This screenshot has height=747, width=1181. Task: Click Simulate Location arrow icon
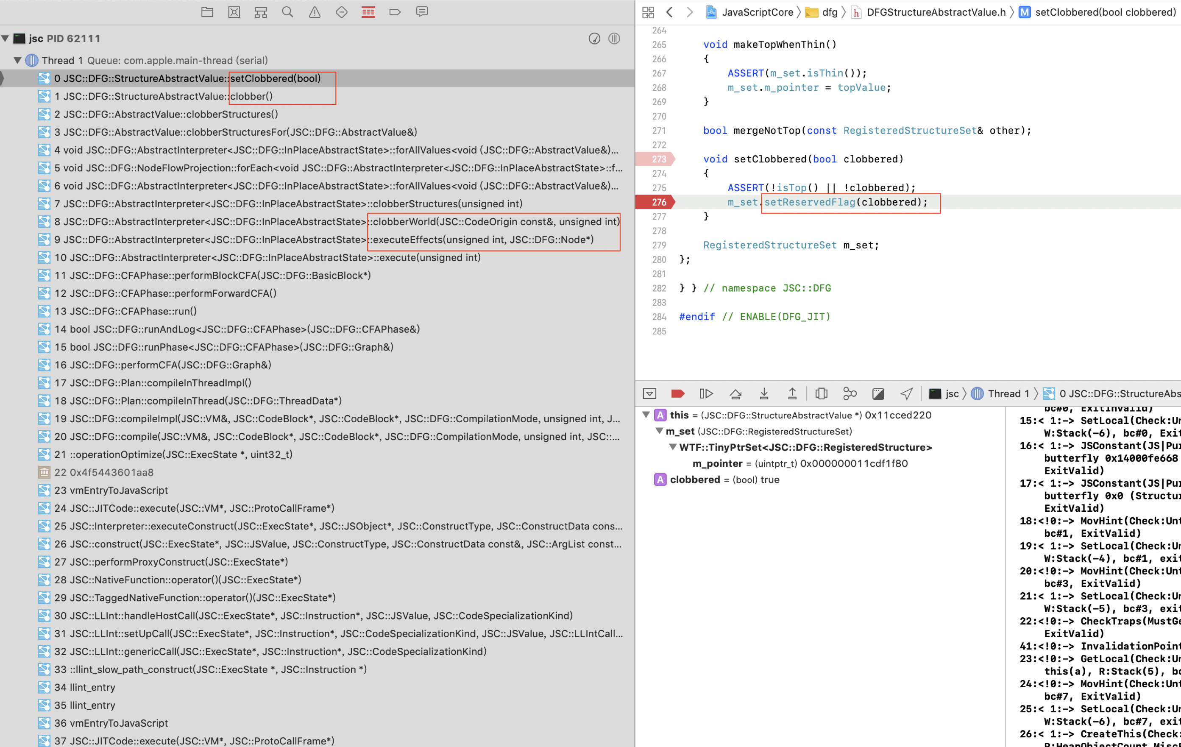(x=906, y=393)
